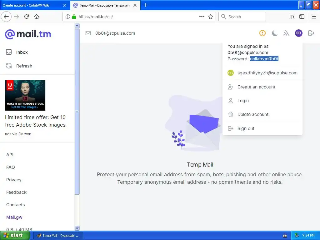Go to the browser Home page icon

pos(37,17)
